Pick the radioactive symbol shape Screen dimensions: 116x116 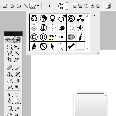click(x=80, y=18)
